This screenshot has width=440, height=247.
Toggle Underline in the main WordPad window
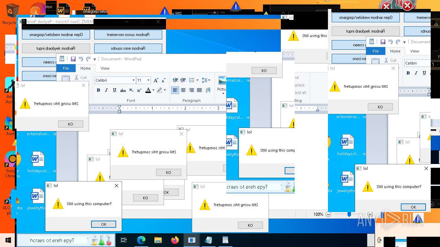point(114,90)
